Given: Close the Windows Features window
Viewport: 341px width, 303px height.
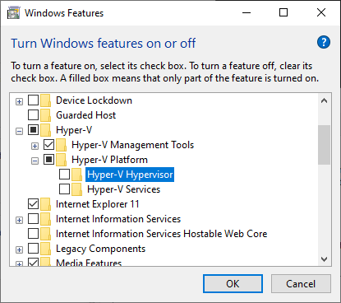Looking at the screenshot, I should [x=321, y=12].
